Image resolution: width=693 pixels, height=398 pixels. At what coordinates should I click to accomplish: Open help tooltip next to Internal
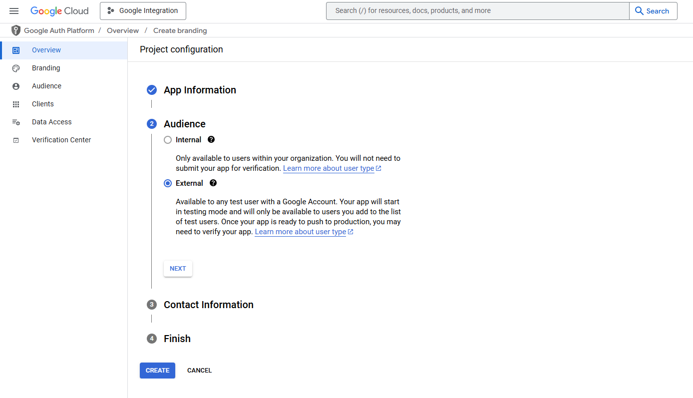click(x=211, y=140)
